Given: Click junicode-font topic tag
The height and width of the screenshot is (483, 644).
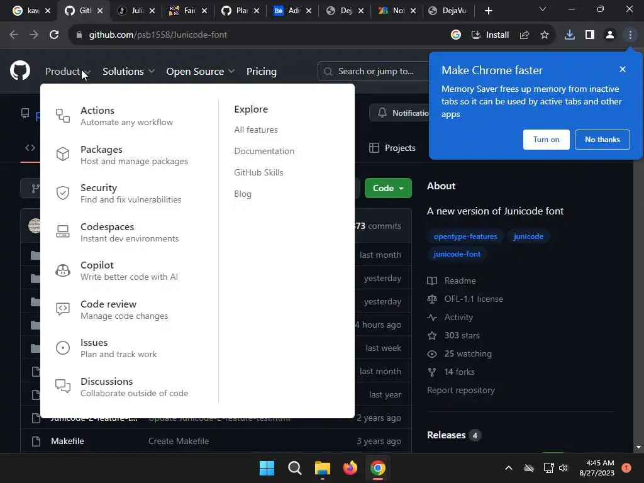Looking at the screenshot, I should point(457,254).
